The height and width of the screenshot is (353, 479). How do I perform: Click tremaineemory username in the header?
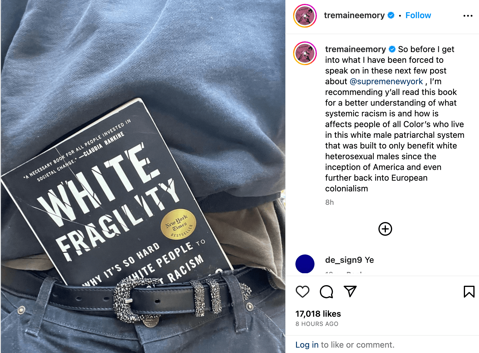354,15
